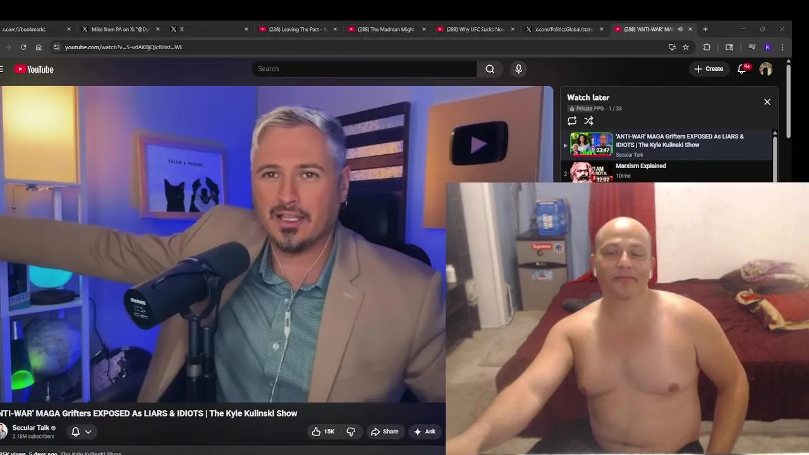The height and width of the screenshot is (455, 809).
Task: Click the install/cast icon in address bar
Action: pyautogui.click(x=672, y=47)
